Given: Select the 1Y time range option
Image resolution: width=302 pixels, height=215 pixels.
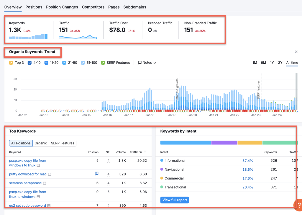Looking at the screenshot, I should (x=272, y=63).
